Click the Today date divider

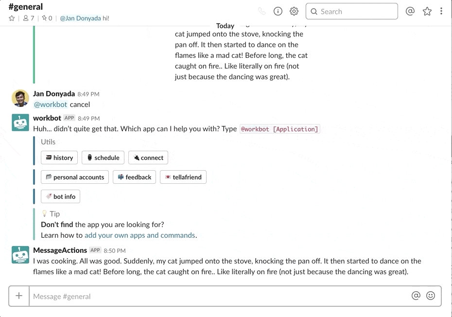[x=225, y=25]
